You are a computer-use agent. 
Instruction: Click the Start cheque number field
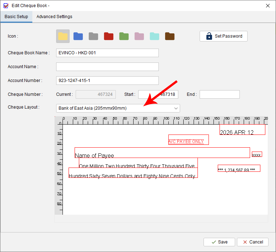[158, 94]
